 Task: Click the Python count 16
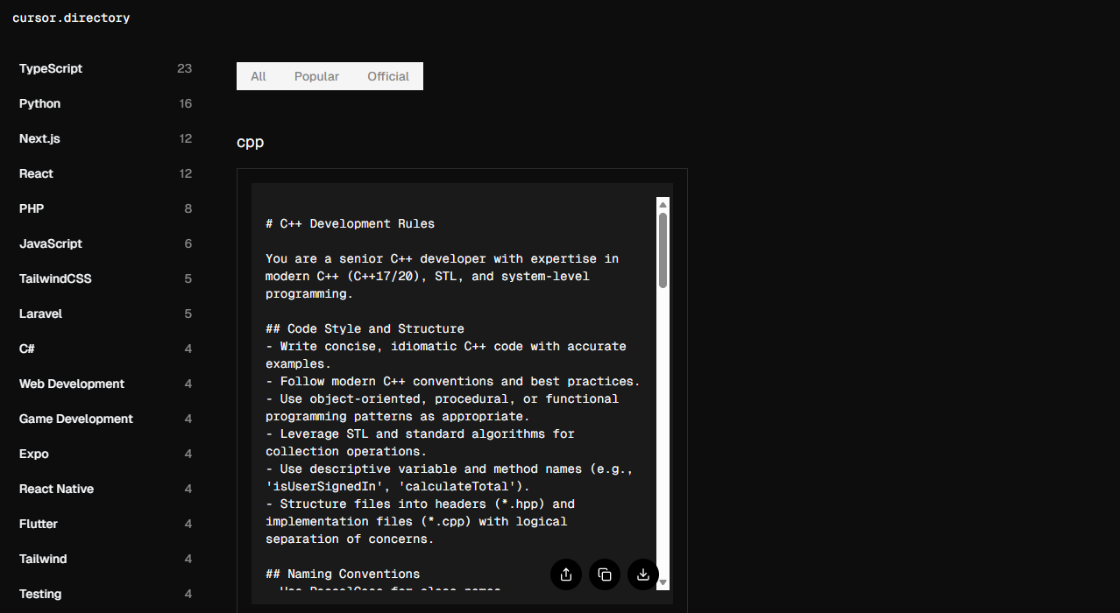pyautogui.click(x=185, y=103)
